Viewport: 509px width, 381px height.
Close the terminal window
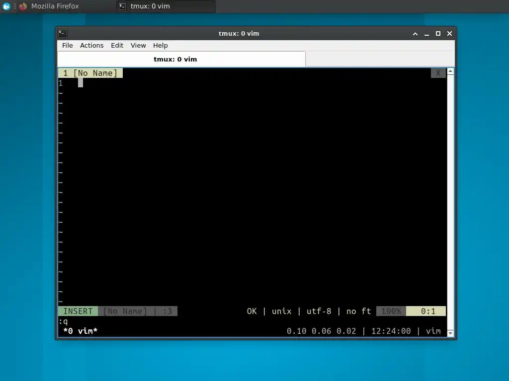tap(449, 33)
